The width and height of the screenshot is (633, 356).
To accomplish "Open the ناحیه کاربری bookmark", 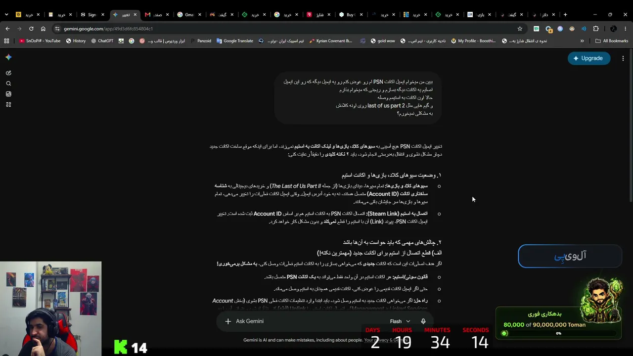I will click(423, 41).
